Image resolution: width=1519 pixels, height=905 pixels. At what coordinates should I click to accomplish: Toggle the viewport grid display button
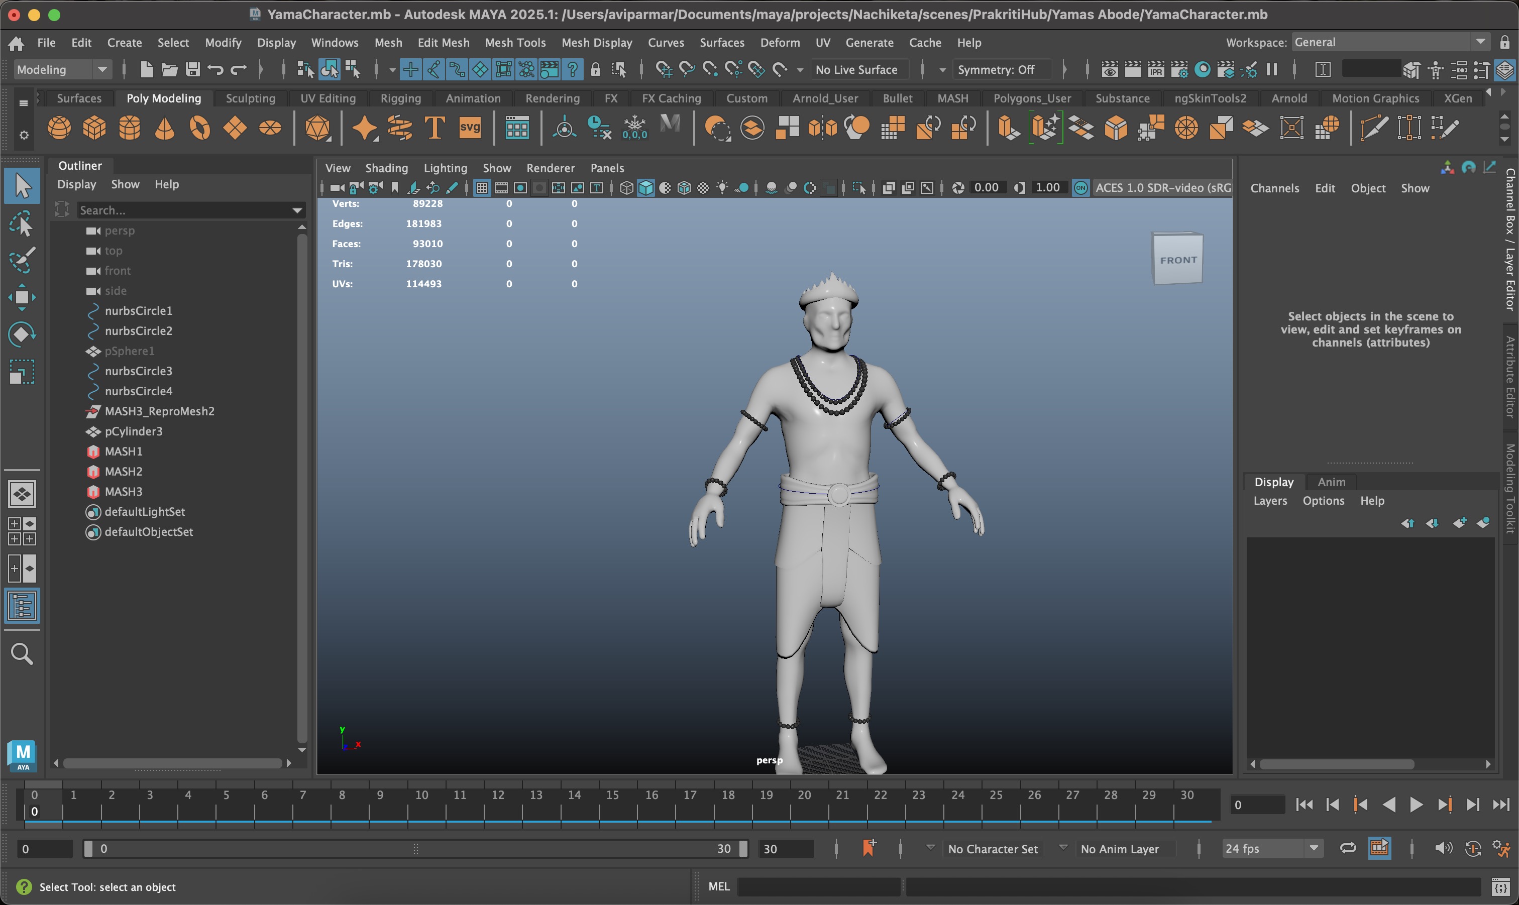482,188
